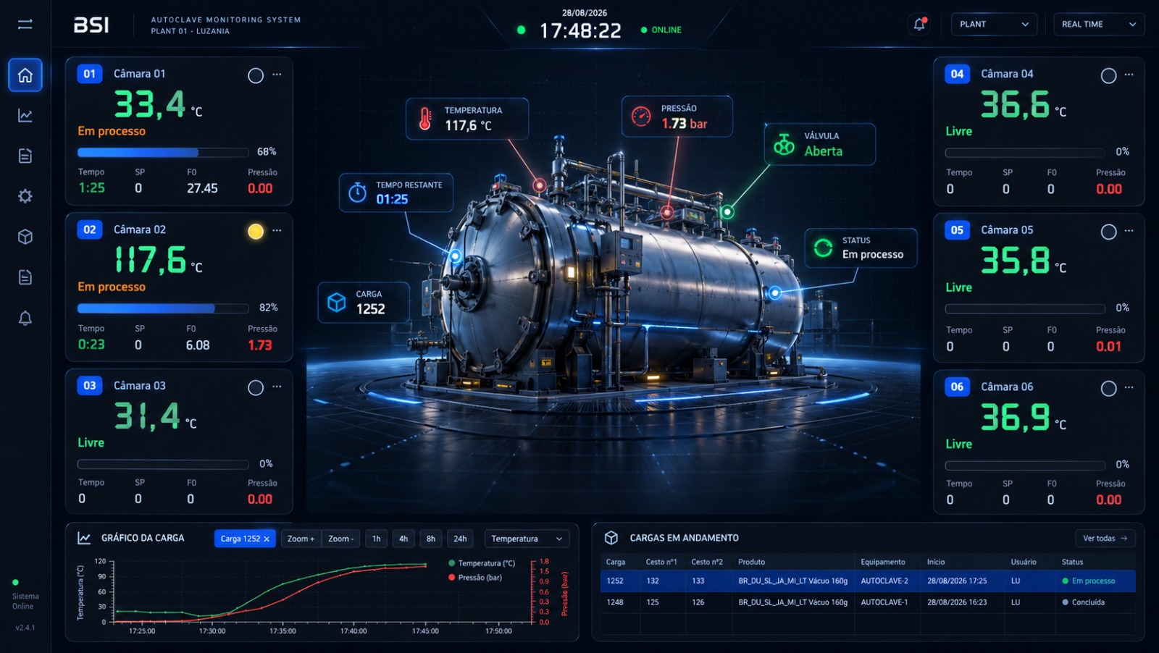
Task: Toggle the yellow Câmara 02 selection circle
Action: [256, 231]
